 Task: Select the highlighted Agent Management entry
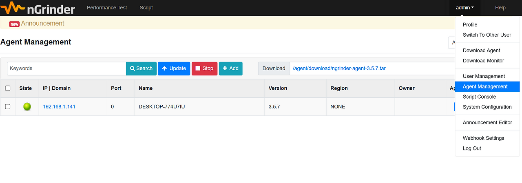pyautogui.click(x=487, y=86)
